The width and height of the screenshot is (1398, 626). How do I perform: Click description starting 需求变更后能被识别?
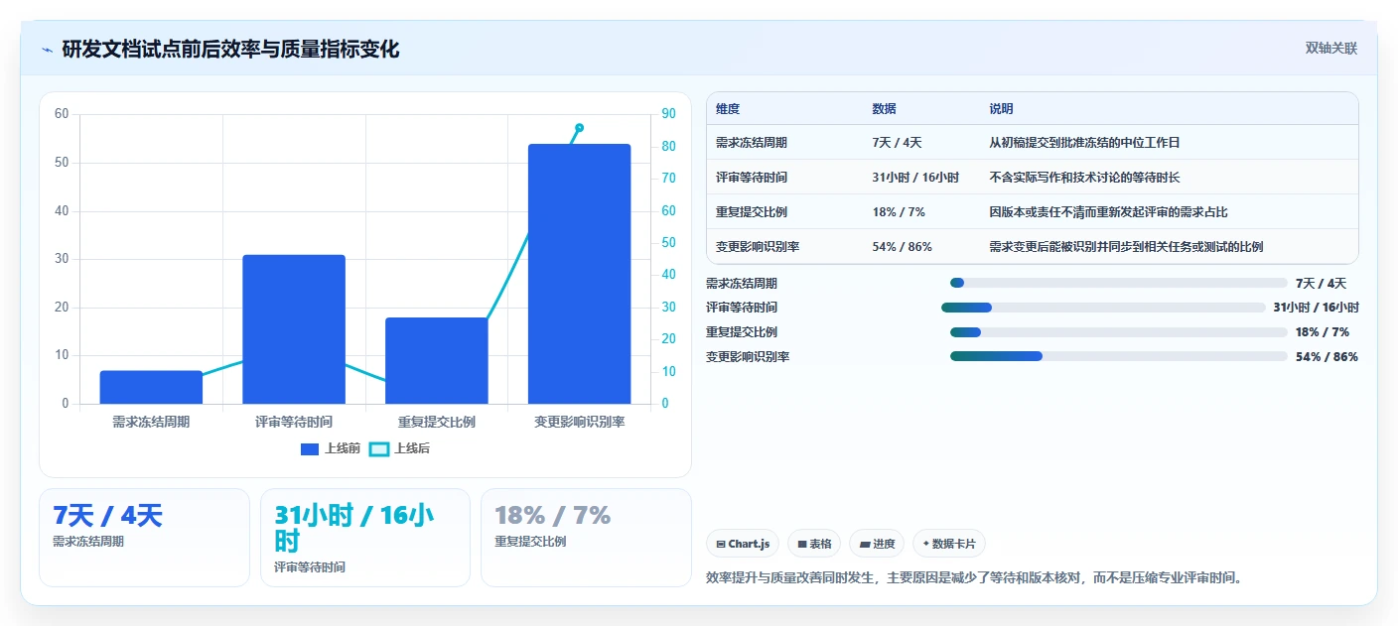(1126, 247)
